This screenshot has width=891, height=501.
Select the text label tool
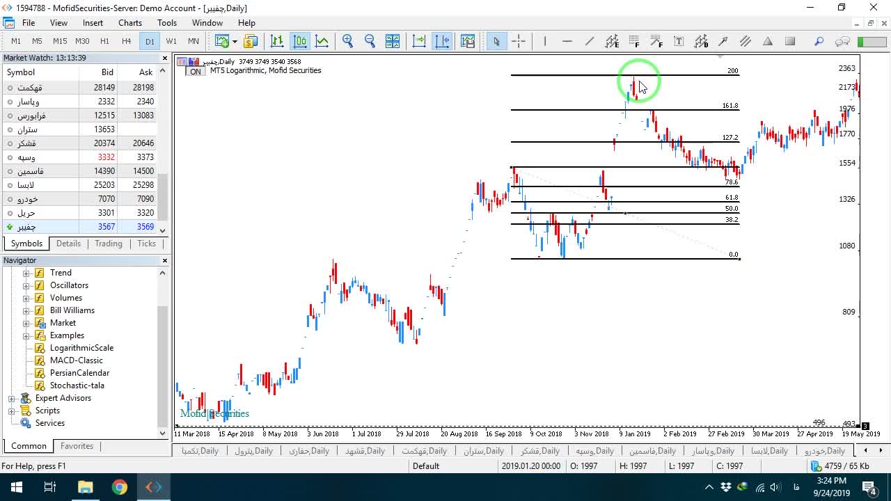[679, 41]
